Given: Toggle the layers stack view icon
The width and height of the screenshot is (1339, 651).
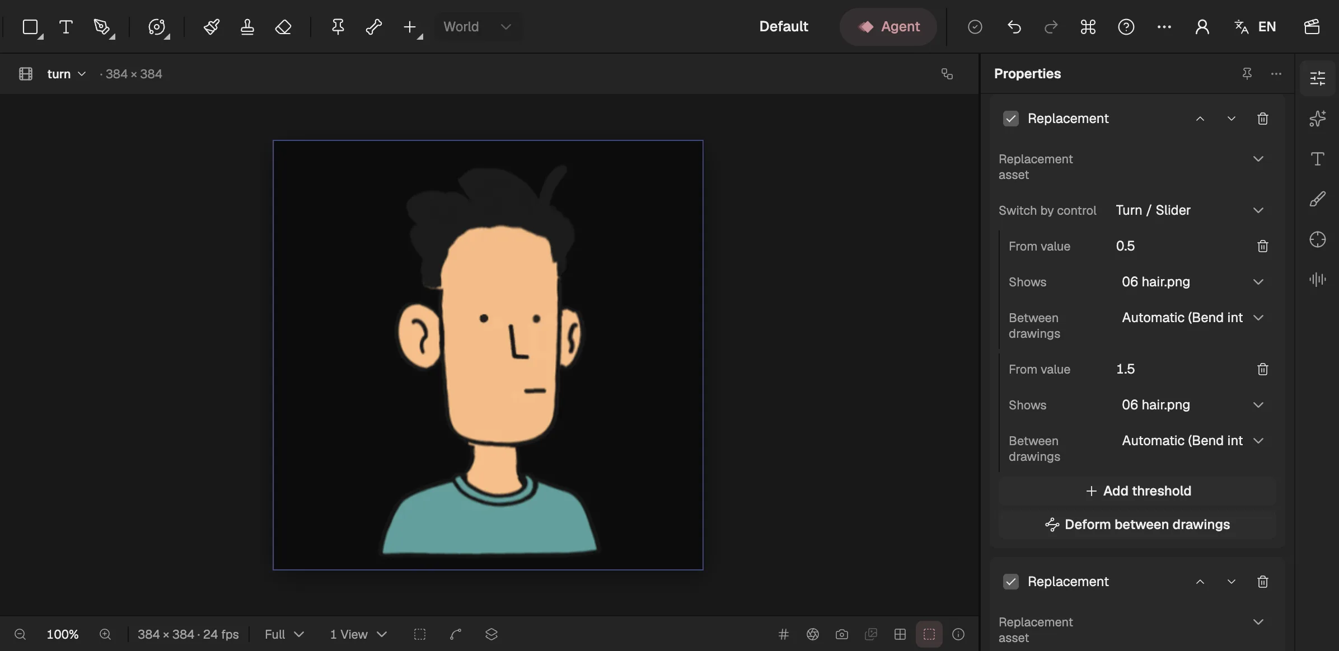Looking at the screenshot, I should [x=491, y=634].
